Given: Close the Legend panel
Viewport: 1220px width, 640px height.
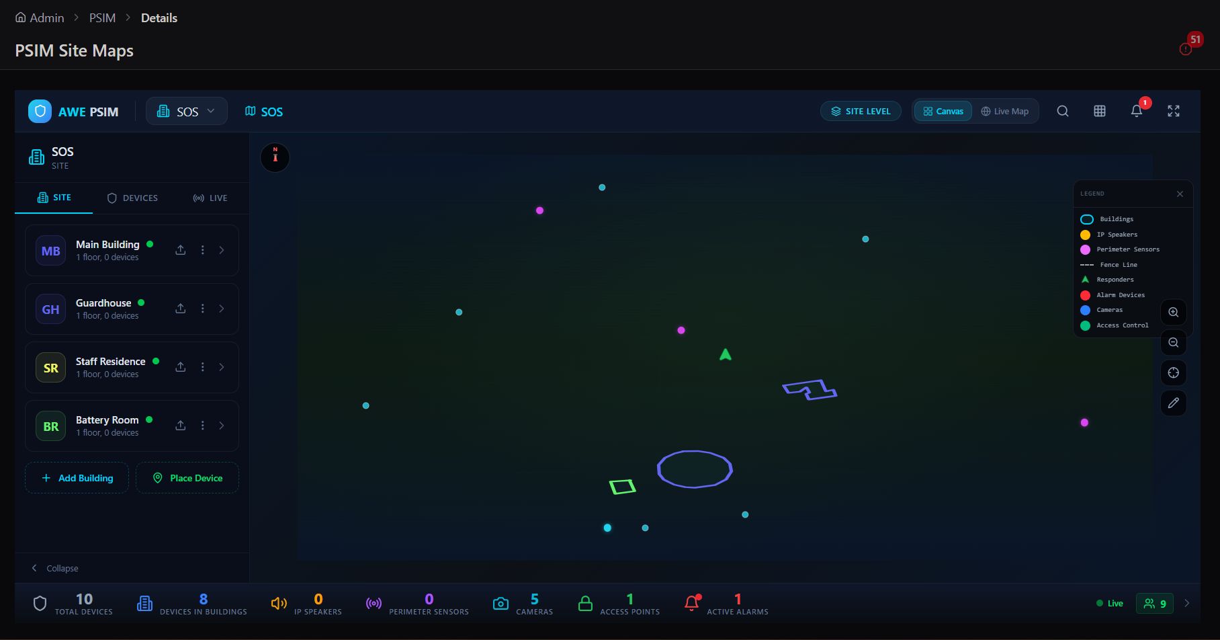Looking at the screenshot, I should 1180,194.
